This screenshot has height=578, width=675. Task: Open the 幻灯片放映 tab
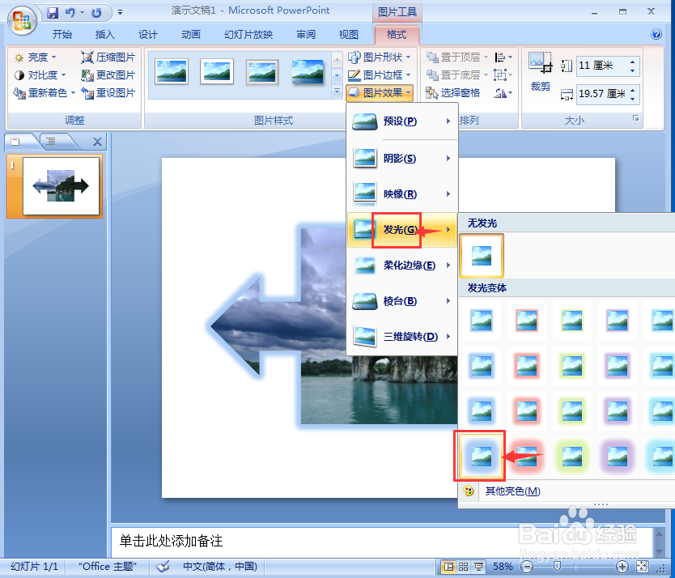248,35
